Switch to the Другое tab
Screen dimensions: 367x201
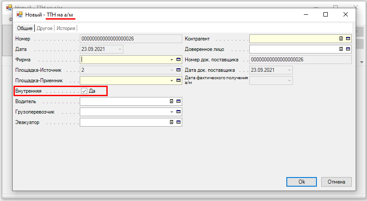[x=44, y=28]
